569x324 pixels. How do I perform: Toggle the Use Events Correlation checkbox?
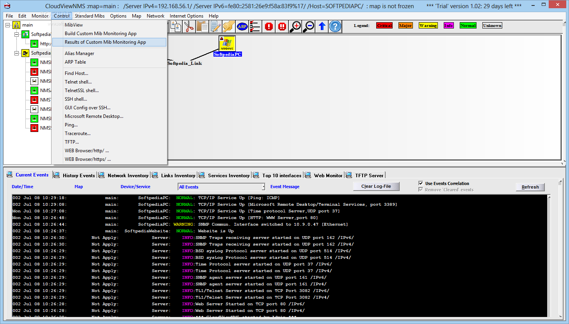pyautogui.click(x=421, y=183)
